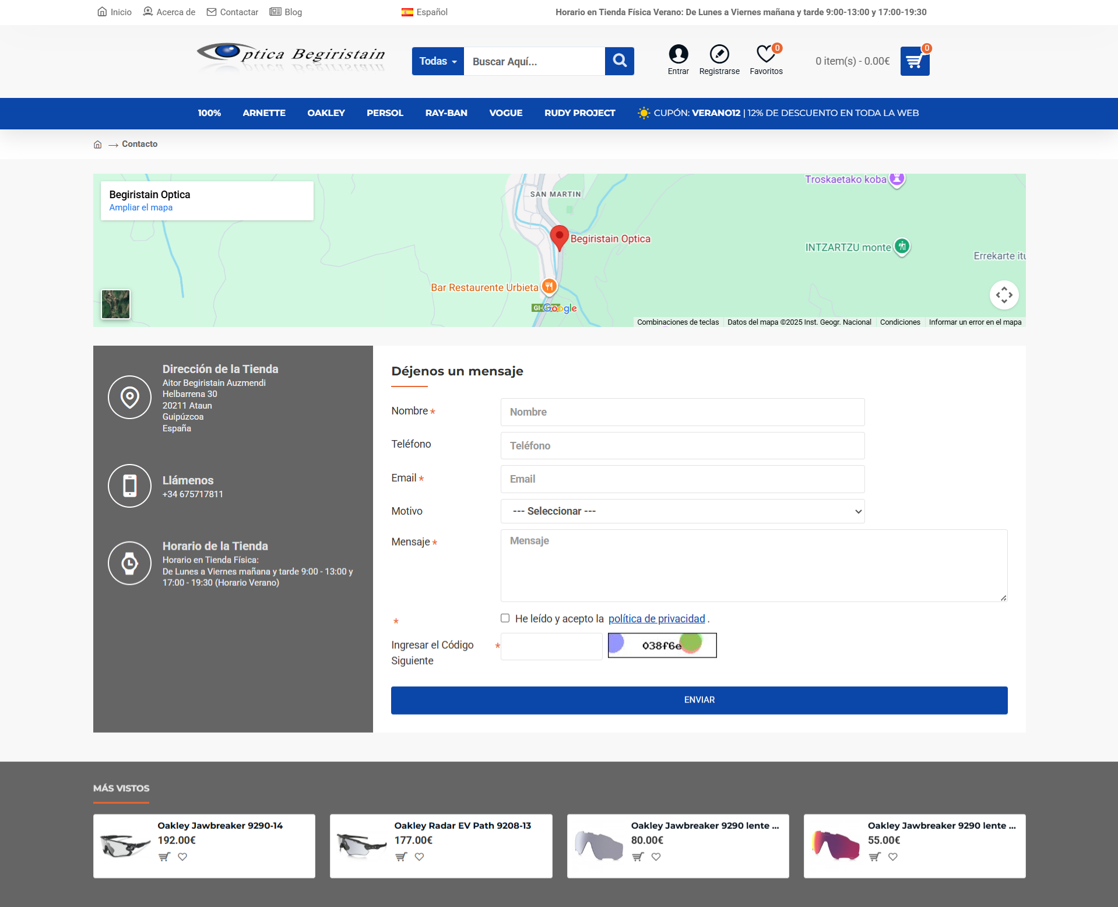Click the Email input field
Image resolution: width=1118 pixels, height=907 pixels.
coord(682,479)
